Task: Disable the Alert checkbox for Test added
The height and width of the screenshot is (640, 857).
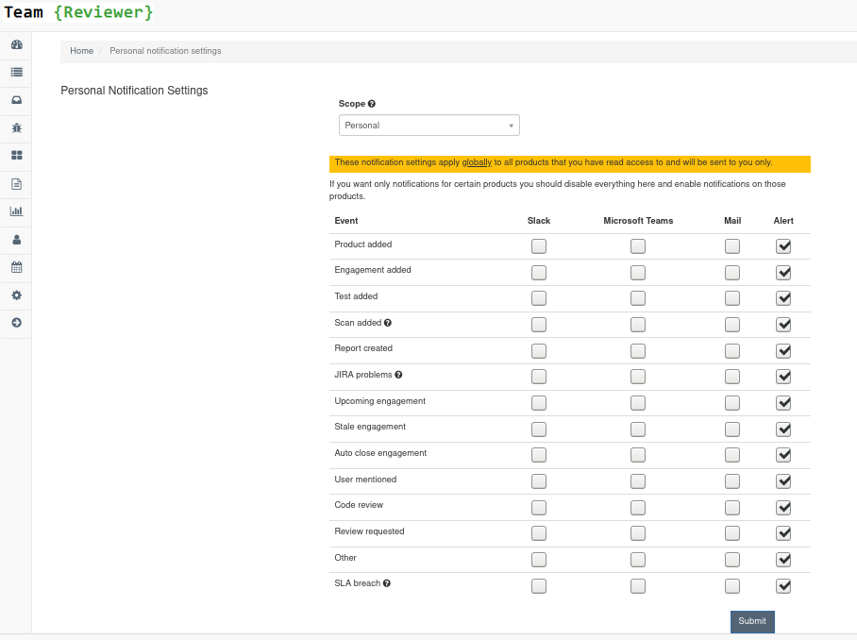Action: point(783,297)
